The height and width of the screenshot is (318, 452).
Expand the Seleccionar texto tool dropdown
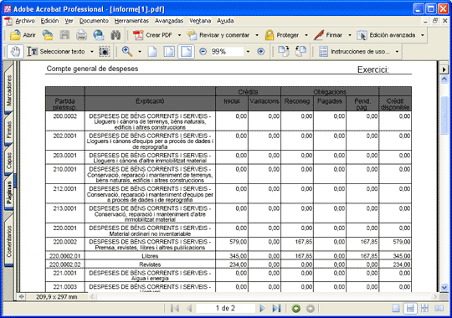coord(92,52)
